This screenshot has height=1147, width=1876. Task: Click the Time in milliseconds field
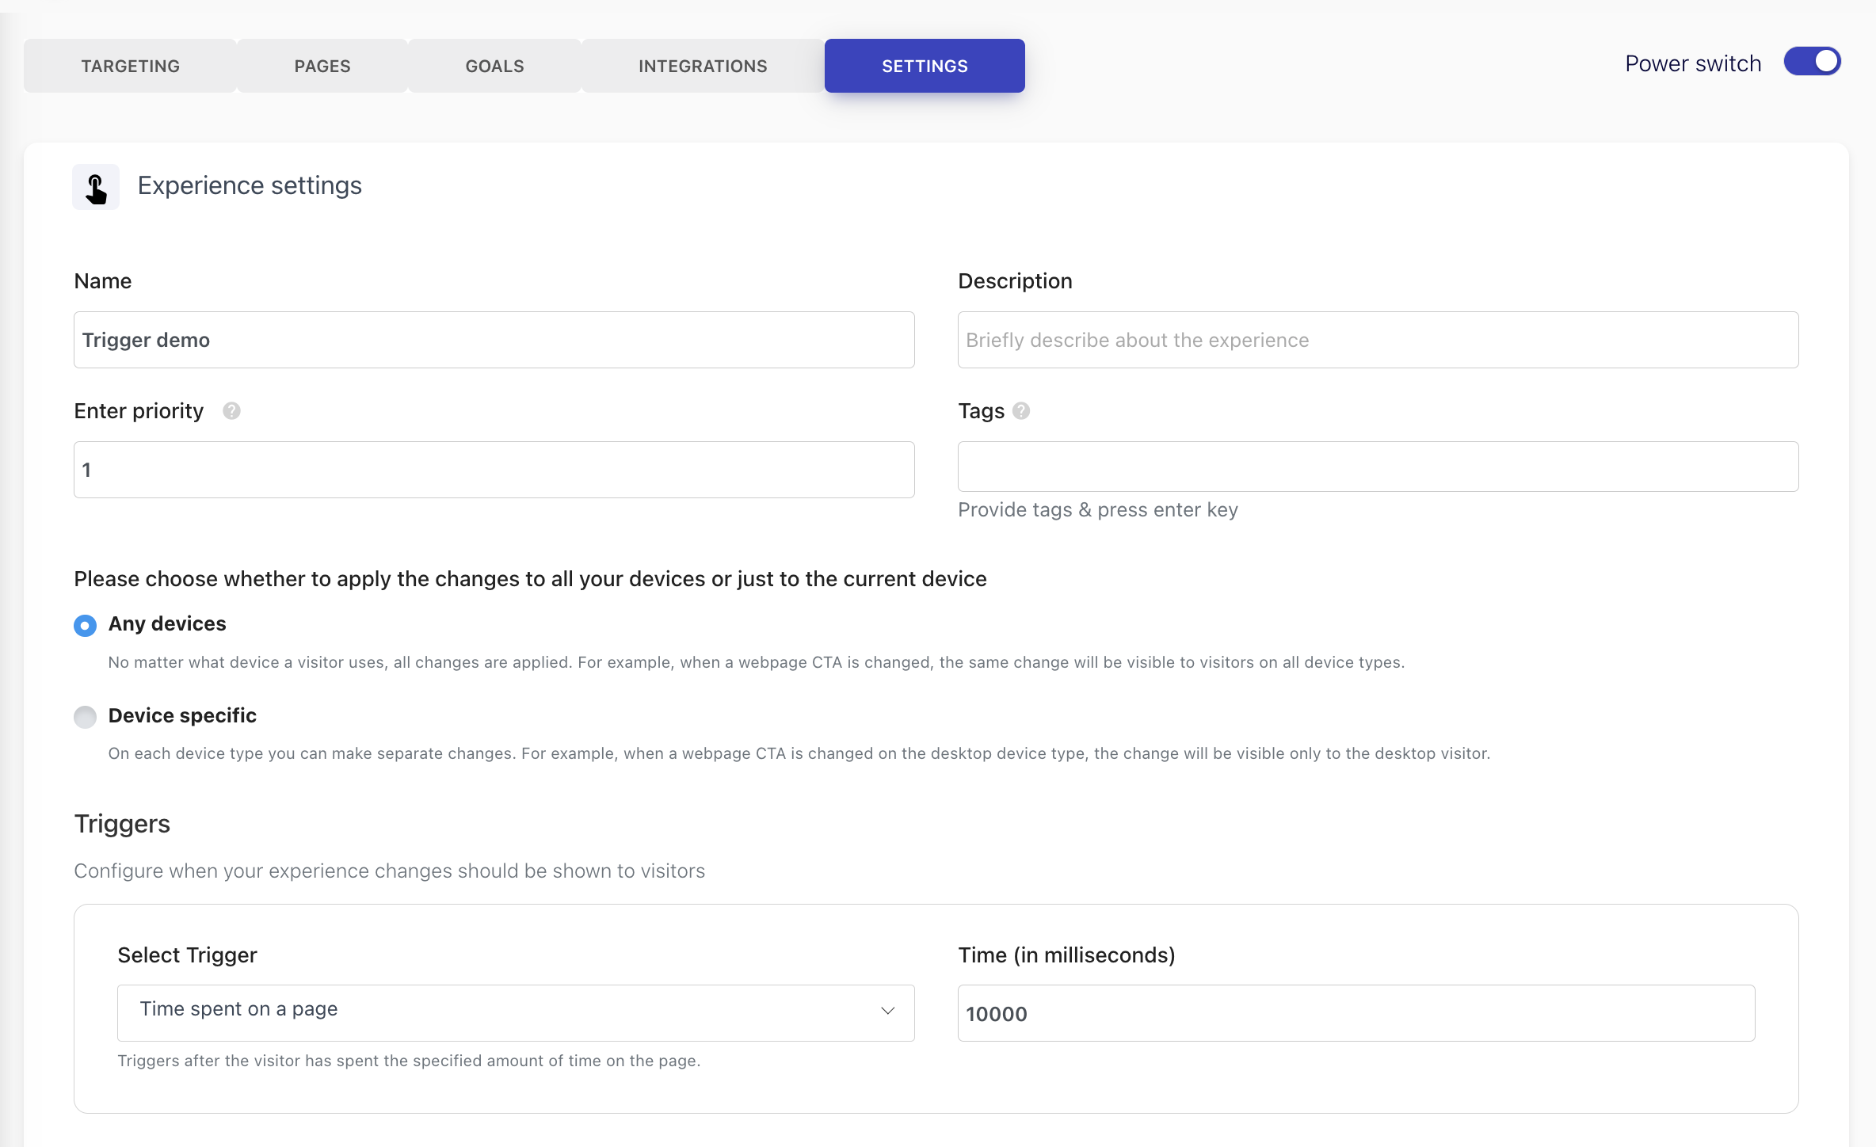pos(1356,1013)
